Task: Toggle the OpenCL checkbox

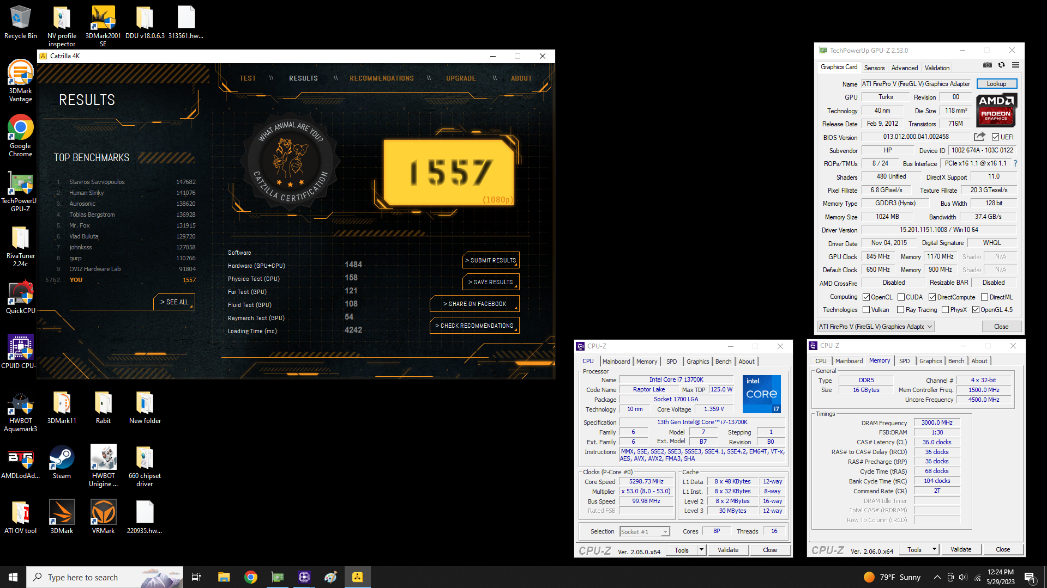Action: click(x=866, y=297)
